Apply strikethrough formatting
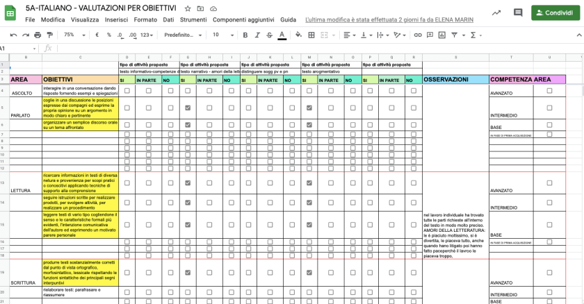584x304 pixels. coord(269,34)
